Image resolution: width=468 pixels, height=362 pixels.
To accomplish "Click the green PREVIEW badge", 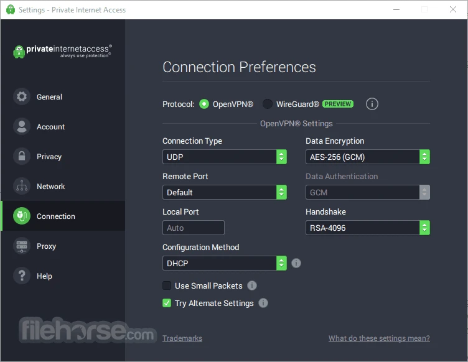I will pyautogui.click(x=338, y=104).
